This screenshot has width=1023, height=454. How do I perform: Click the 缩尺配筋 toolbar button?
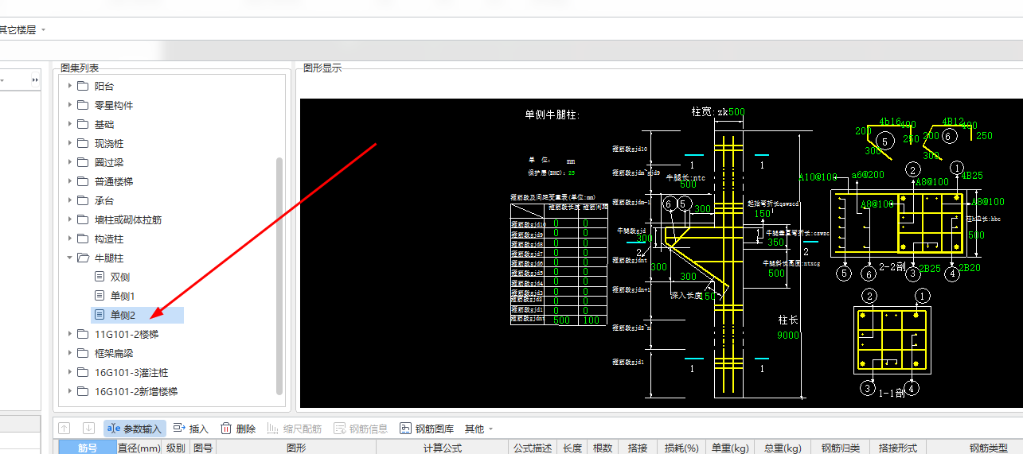(295, 429)
